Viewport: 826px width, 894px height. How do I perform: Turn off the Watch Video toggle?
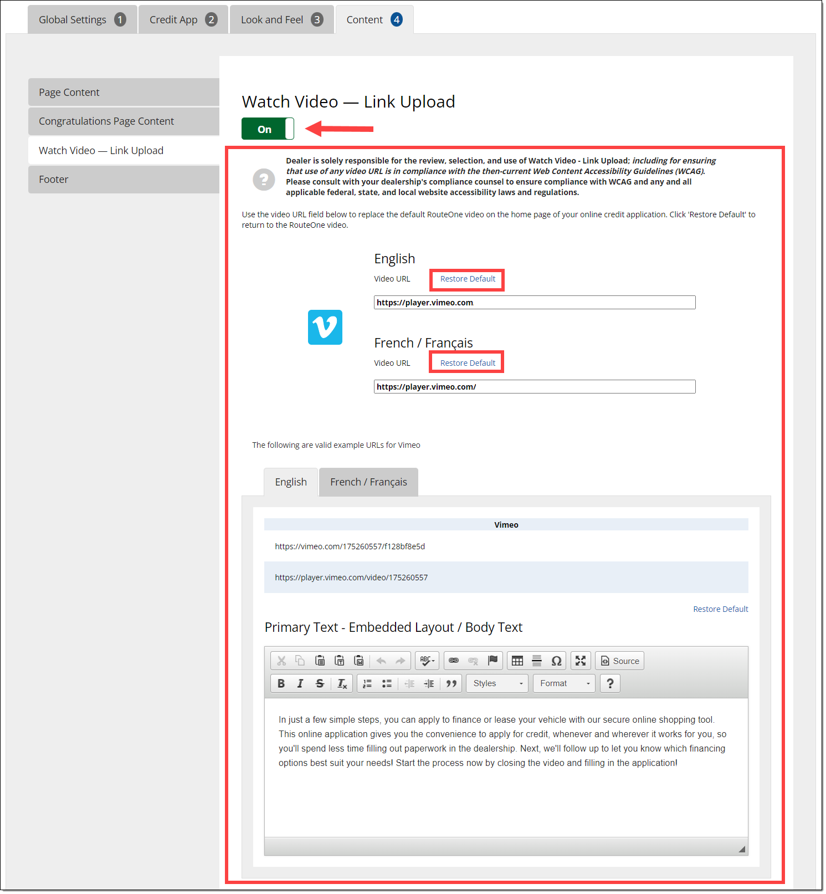coord(268,129)
